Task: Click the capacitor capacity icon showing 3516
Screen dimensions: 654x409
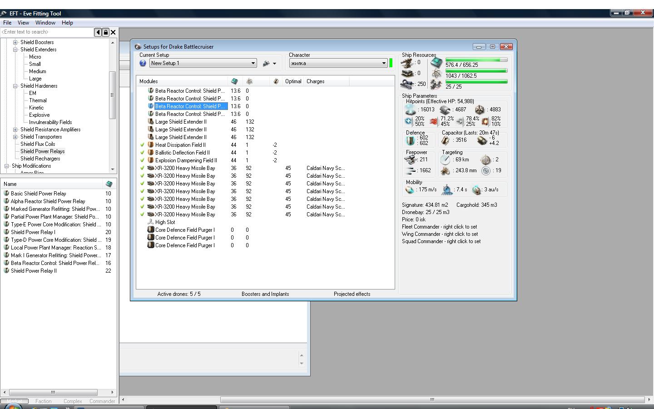Action: tap(446, 140)
